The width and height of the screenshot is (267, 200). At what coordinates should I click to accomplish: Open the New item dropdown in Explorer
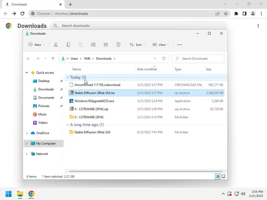[x=36, y=45]
